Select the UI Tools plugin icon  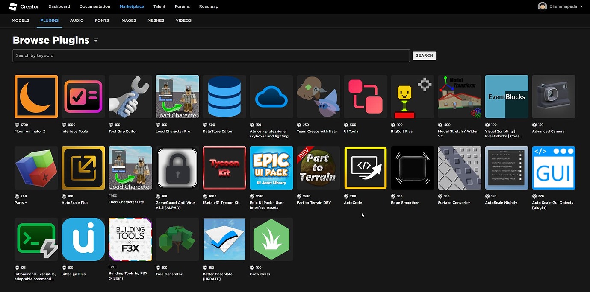click(366, 96)
